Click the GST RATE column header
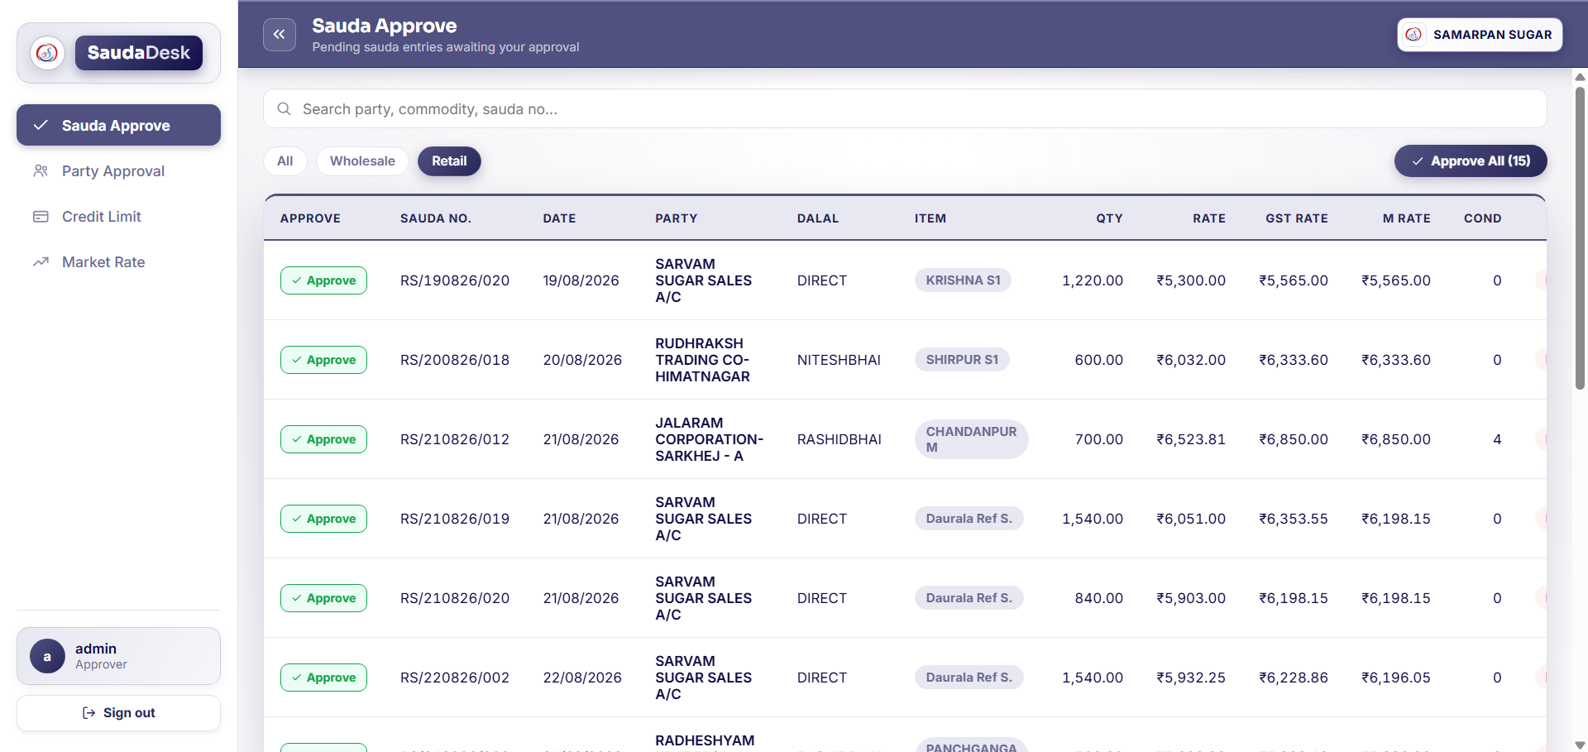Viewport: 1588px width, 752px height. pyautogui.click(x=1297, y=218)
